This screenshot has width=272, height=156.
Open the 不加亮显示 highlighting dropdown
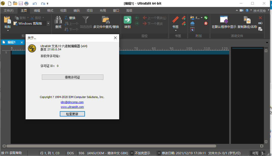click(x=159, y=153)
